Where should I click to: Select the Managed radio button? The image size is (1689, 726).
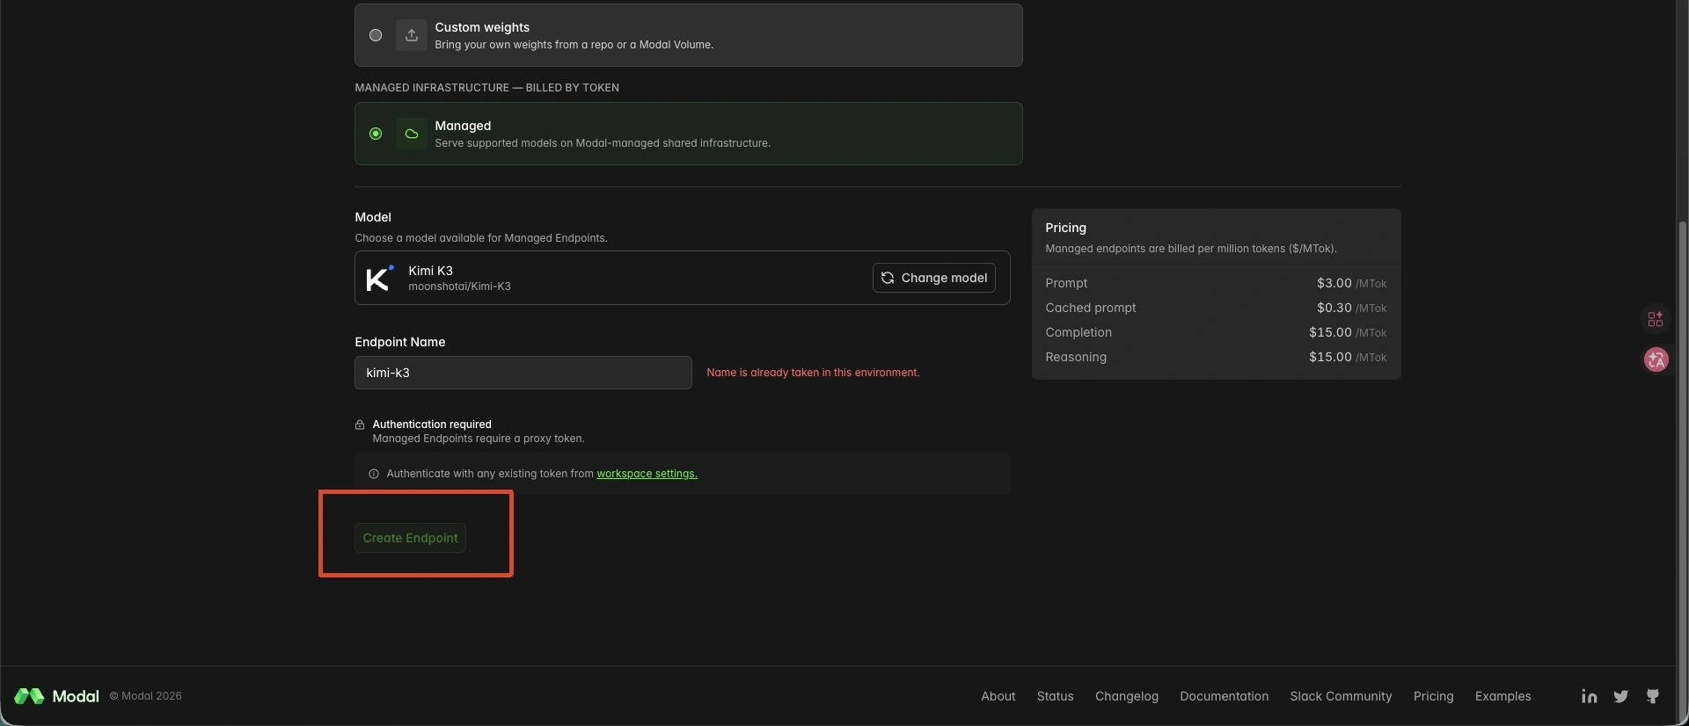[376, 134]
